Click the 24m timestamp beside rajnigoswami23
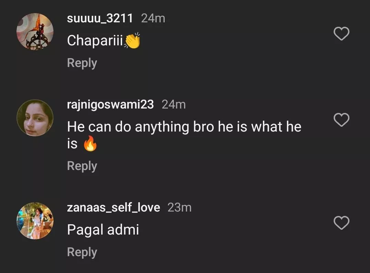 [174, 104]
